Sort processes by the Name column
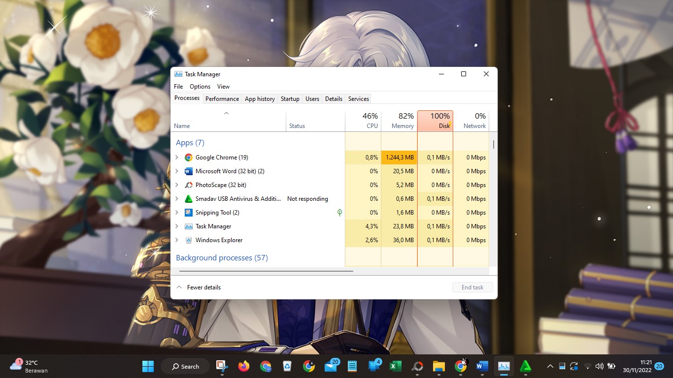 (x=228, y=121)
